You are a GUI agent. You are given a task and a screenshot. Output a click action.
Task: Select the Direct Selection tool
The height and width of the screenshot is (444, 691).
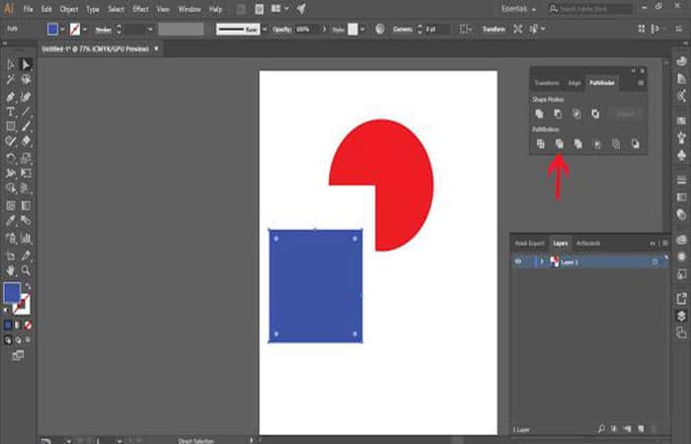click(x=26, y=65)
